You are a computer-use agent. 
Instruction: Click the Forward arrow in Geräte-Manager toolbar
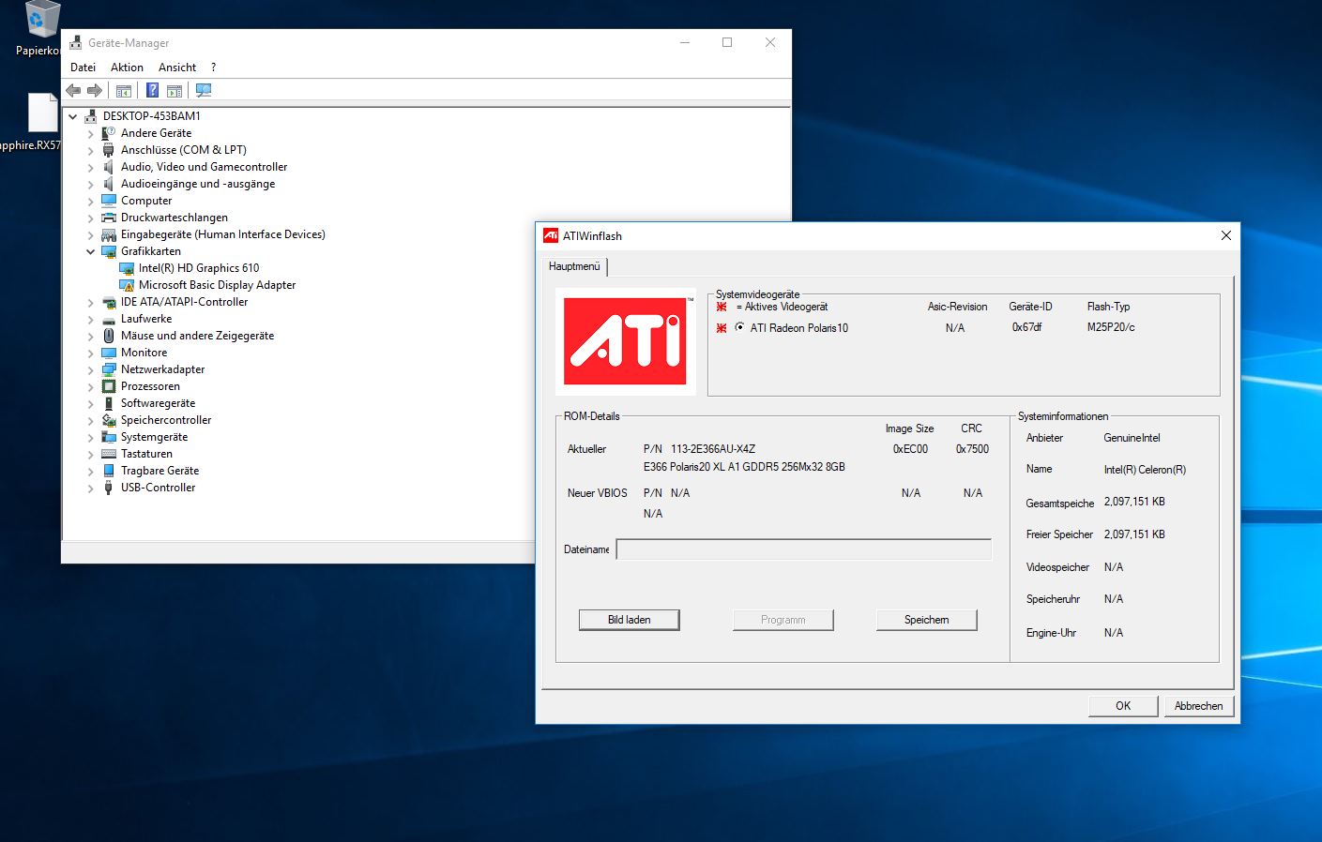tap(95, 91)
